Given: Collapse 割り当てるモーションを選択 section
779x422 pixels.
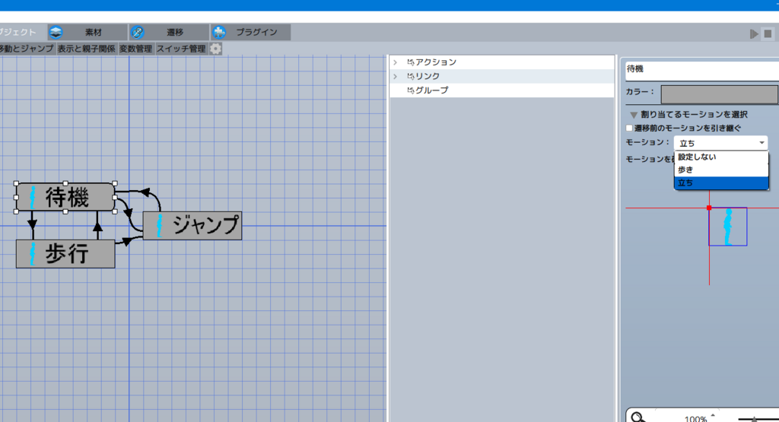Looking at the screenshot, I should [x=634, y=115].
